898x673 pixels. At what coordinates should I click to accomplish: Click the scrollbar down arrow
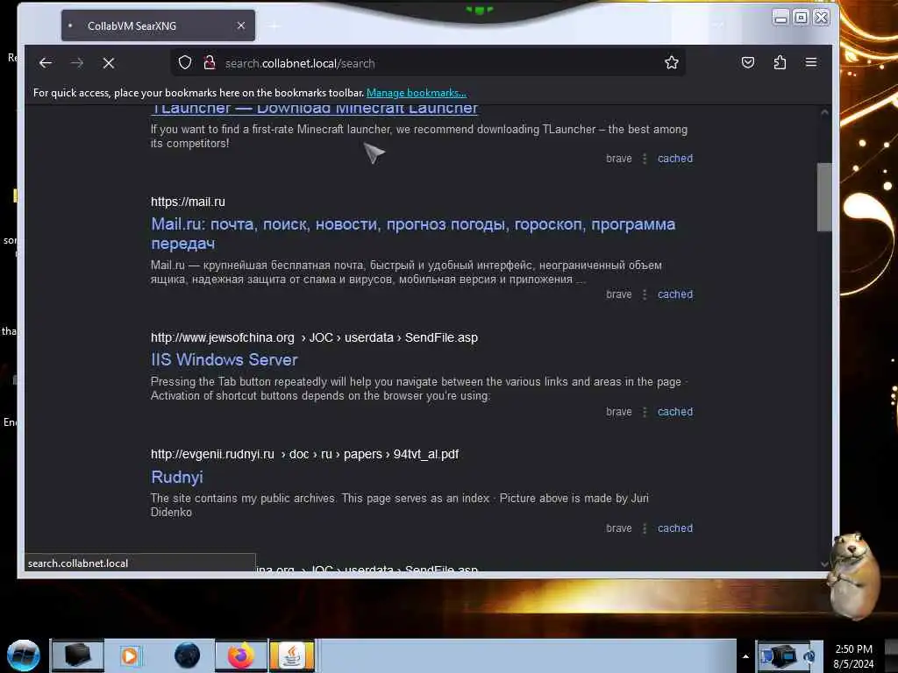pos(824,563)
